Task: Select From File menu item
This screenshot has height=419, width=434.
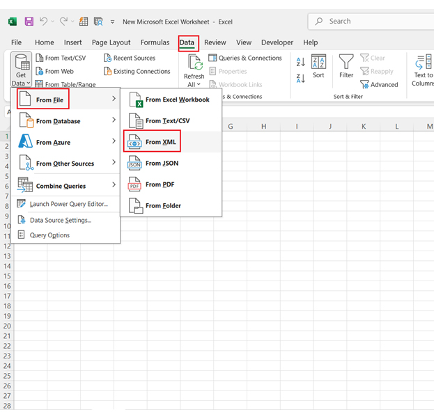Action: [66, 99]
